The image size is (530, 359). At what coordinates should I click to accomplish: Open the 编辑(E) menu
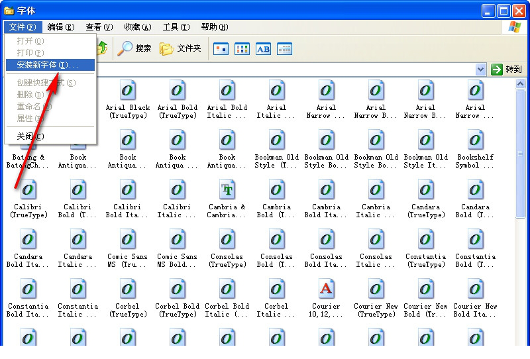(x=61, y=27)
